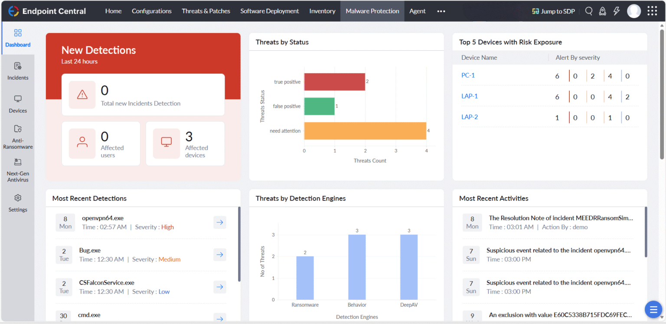Click the red true positive bar

click(x=335, y=82)
